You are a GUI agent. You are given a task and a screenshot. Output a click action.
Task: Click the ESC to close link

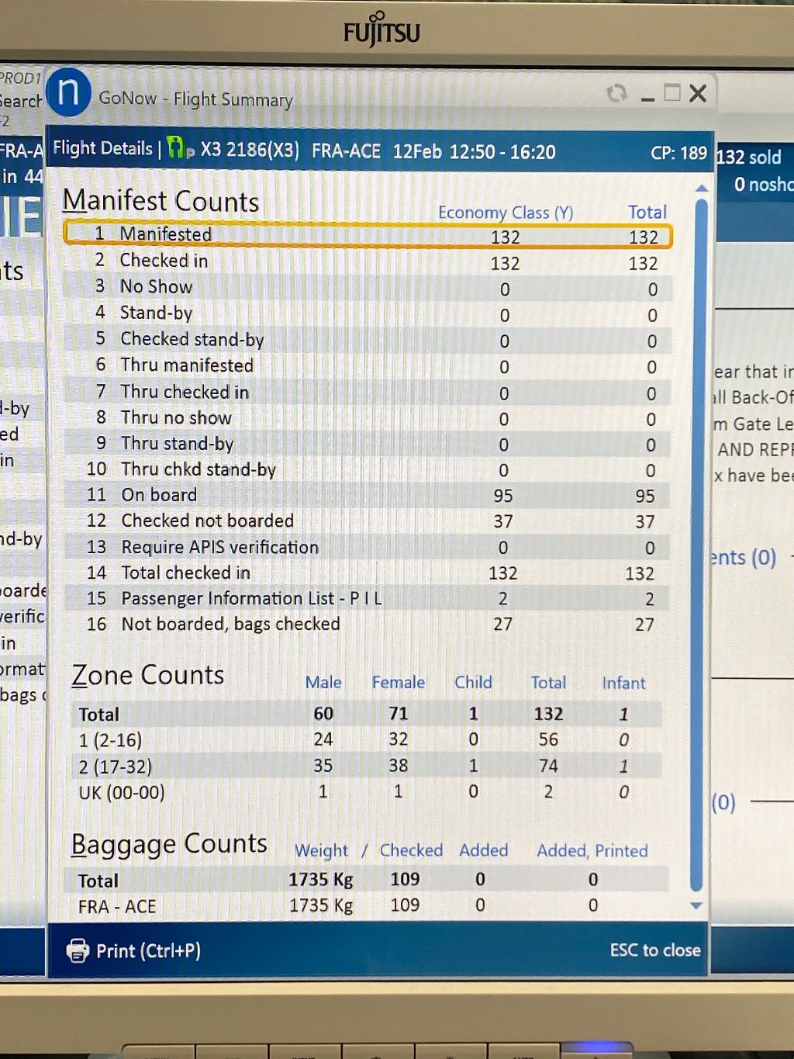[x=654, y=950]
